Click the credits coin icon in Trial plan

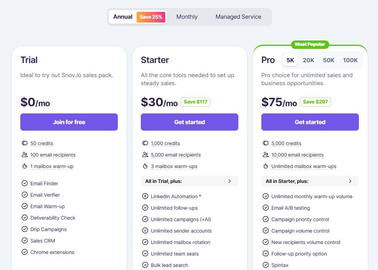(x=25, y=144)
